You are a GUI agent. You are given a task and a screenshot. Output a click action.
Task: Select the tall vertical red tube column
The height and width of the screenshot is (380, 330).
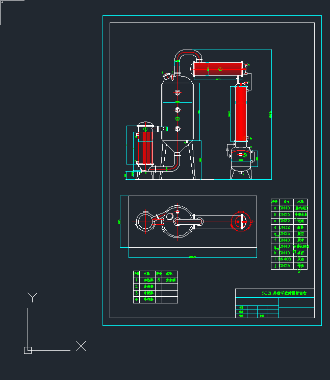[239, 113]
